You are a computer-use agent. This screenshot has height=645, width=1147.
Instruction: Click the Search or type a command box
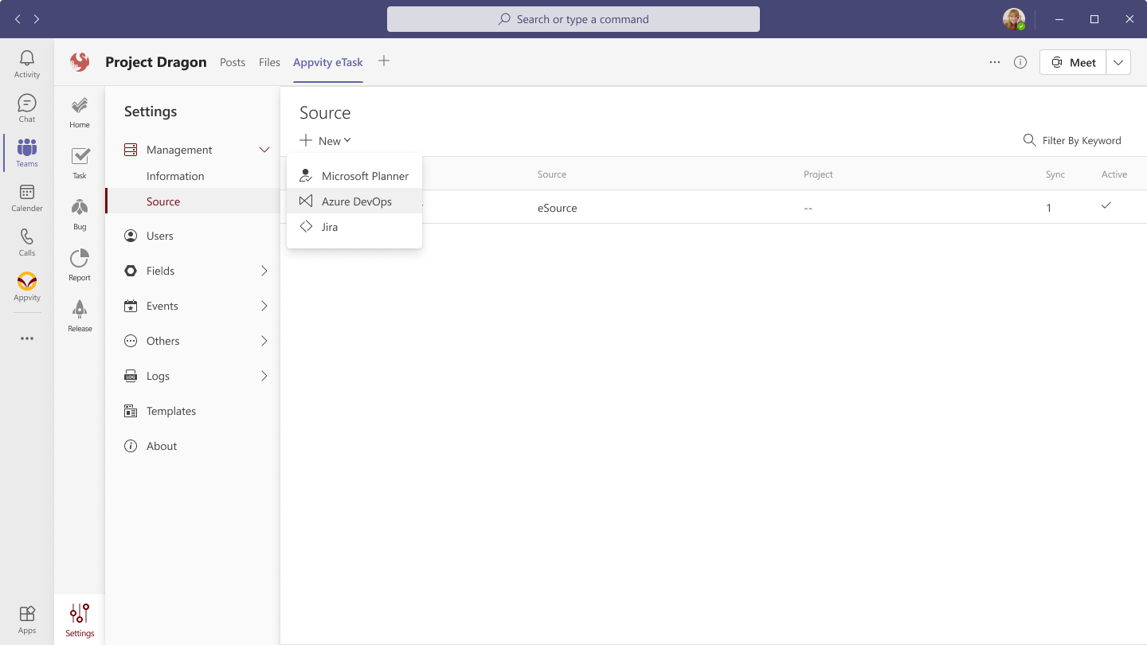click(x=573, y=19)
